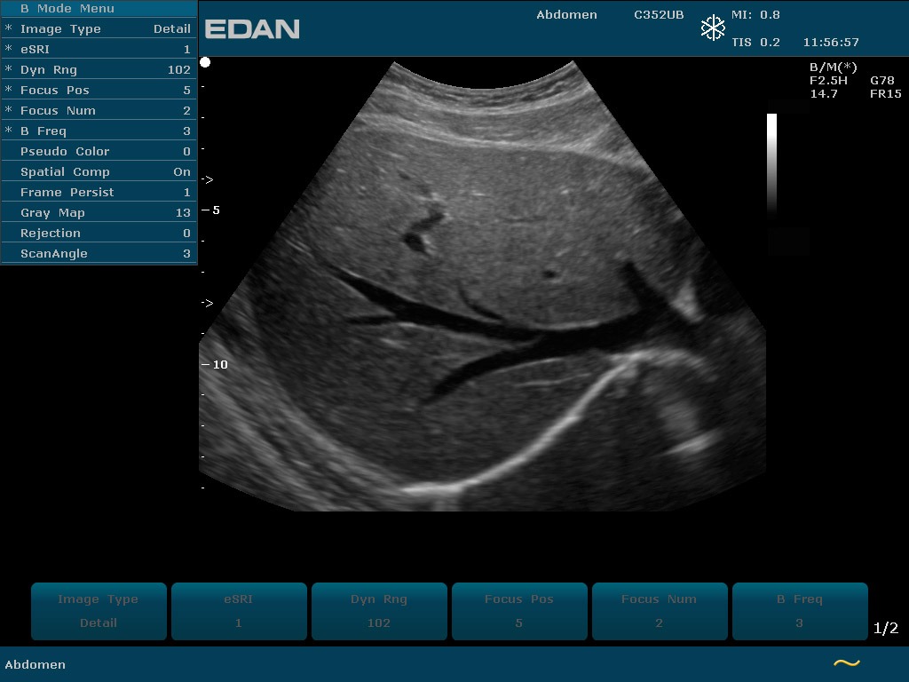Click the freeze snowflake icon
Screen dimensions: 909x682
[713, 28]
